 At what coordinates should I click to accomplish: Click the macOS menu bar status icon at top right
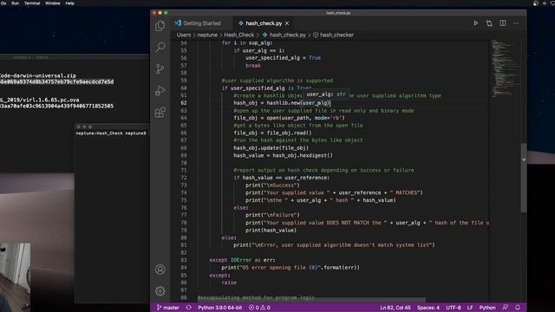[536, 3]
